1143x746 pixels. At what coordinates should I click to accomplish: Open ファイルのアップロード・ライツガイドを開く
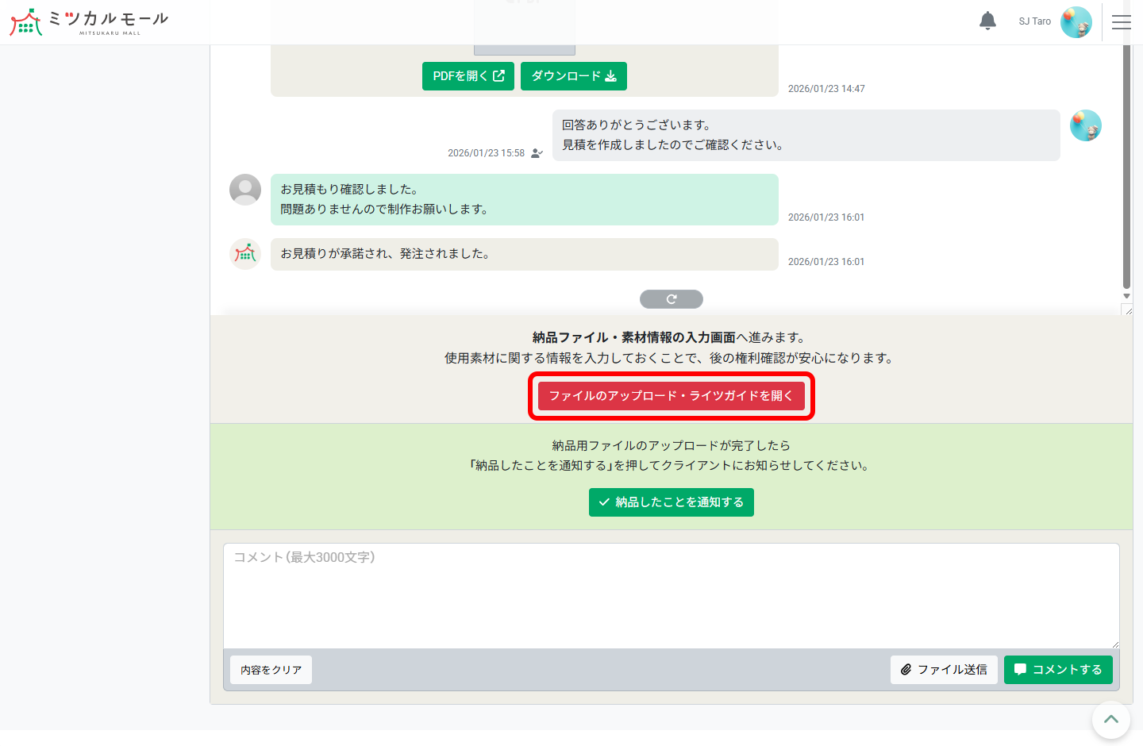(672, 394)
